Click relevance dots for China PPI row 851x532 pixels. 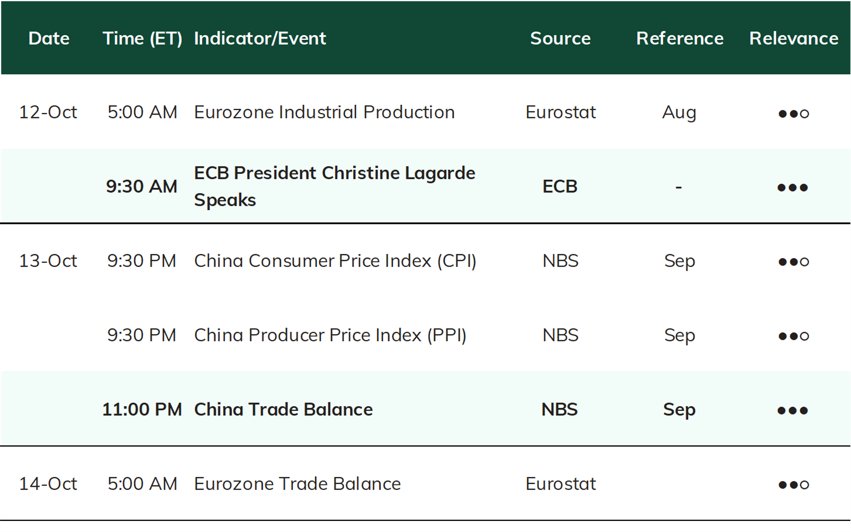794,337
